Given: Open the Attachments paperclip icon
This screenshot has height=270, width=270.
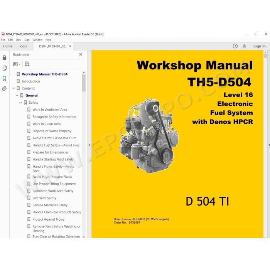Looking at the screenshot, I should point(5,88).
